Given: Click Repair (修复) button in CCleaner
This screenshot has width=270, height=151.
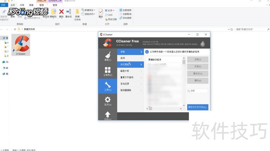Looking at the screenshot, I should [198, 66].
